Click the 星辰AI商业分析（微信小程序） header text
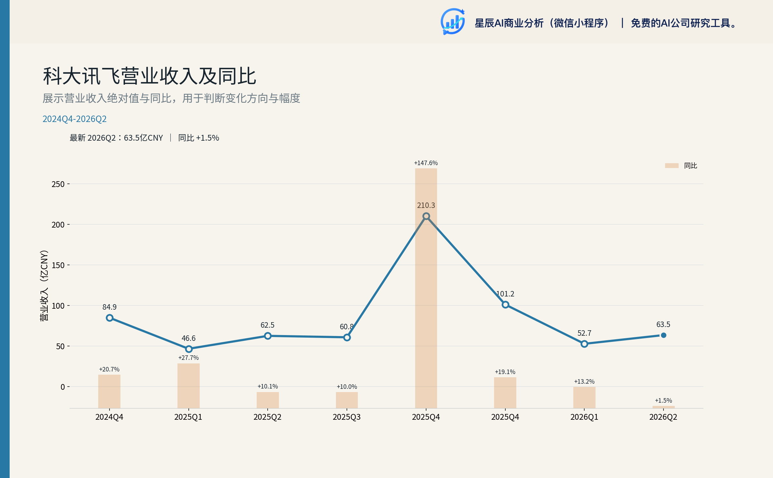This screenshot has width=773, height=478. coord(542,23)
